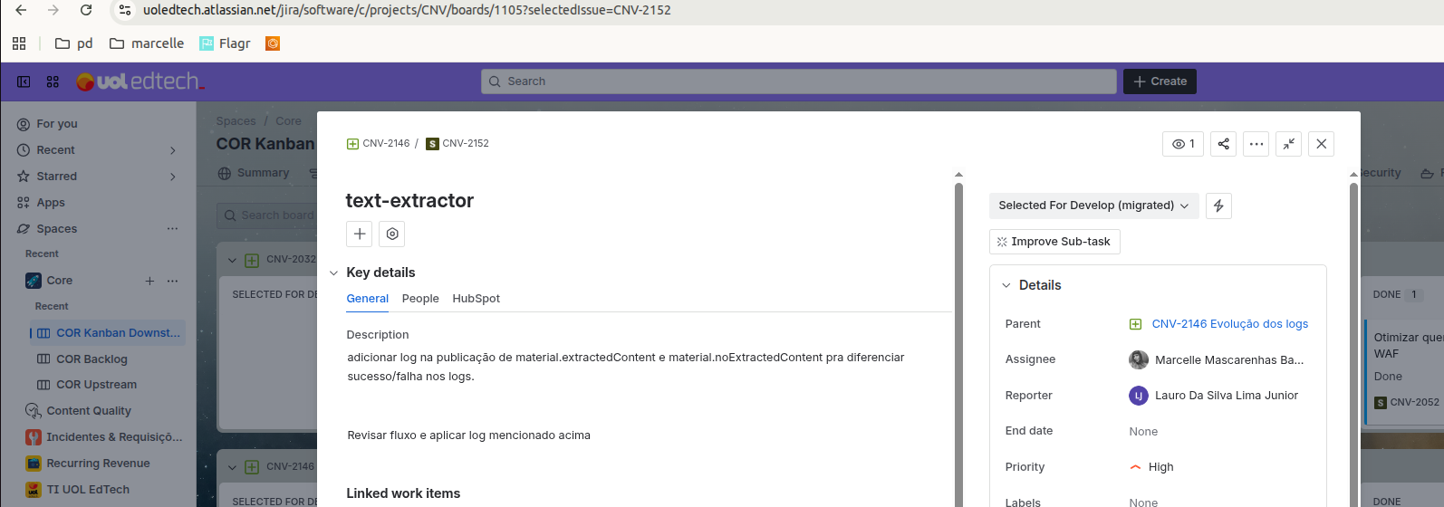Image resolution: width=1444 pixels, height=507 pixels.
Task: Open the app switcher grid icon
Action: point(53,81)
